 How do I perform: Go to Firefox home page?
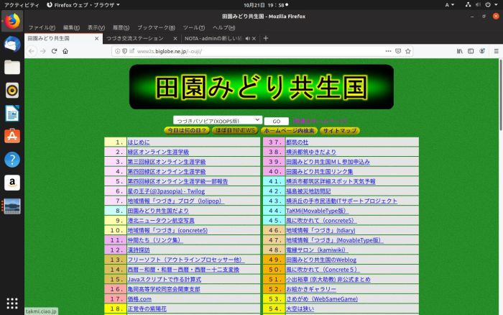[x=65, y=51]
